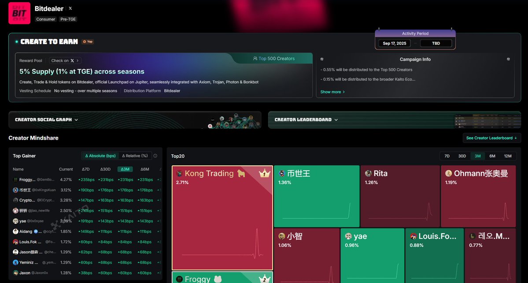Image resolution: width=528 pixels, height=283 pixels.
Task: Click 币世王 avatar in Top Gainer list
Action: [15, 190]
